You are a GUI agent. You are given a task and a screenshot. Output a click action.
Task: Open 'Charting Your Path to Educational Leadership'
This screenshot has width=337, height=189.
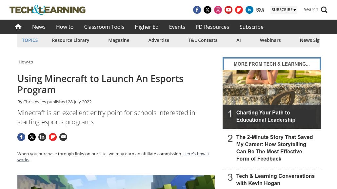click(x=266, y=116)
